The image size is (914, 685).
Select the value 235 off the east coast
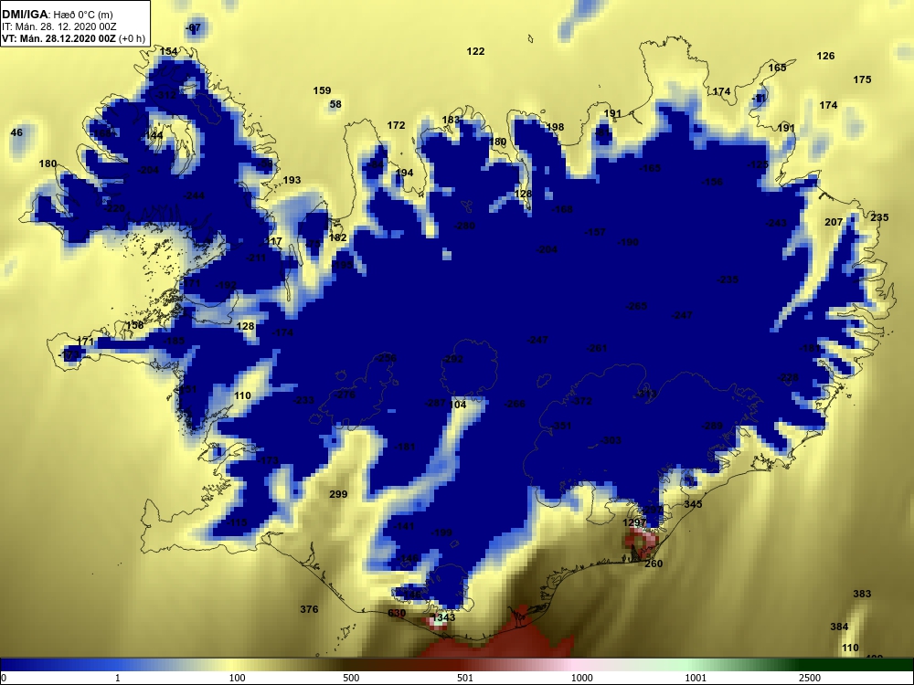pyautogui.click(x=879, y=217)
